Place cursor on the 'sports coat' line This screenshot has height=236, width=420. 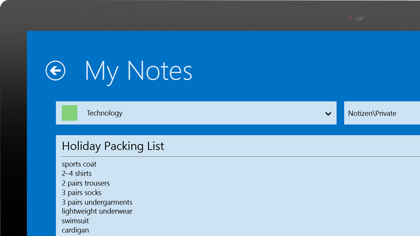79,164
